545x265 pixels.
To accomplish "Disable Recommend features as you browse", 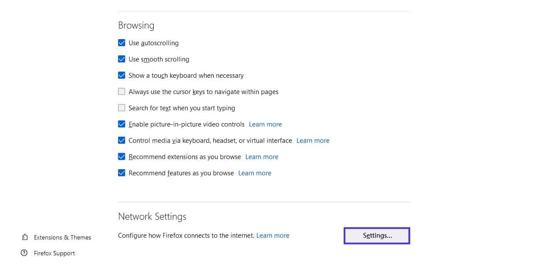I will [122, 173].
